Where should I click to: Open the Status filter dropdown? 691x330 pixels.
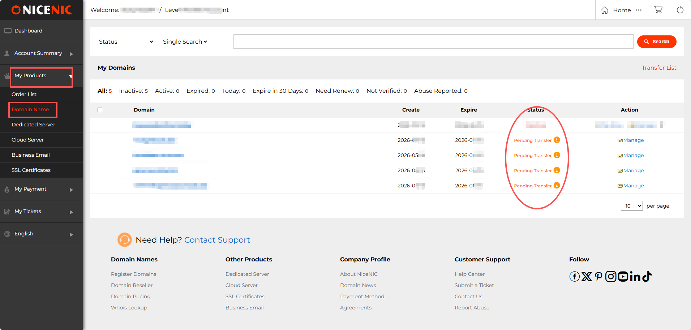126,42
